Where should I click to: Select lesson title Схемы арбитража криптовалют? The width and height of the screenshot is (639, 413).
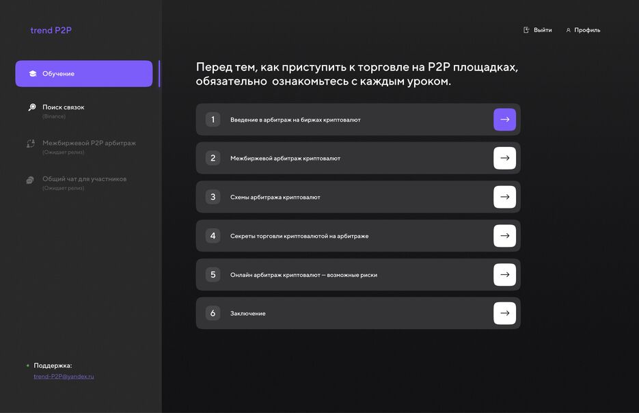pyautogui.click(x=275, y=198)
